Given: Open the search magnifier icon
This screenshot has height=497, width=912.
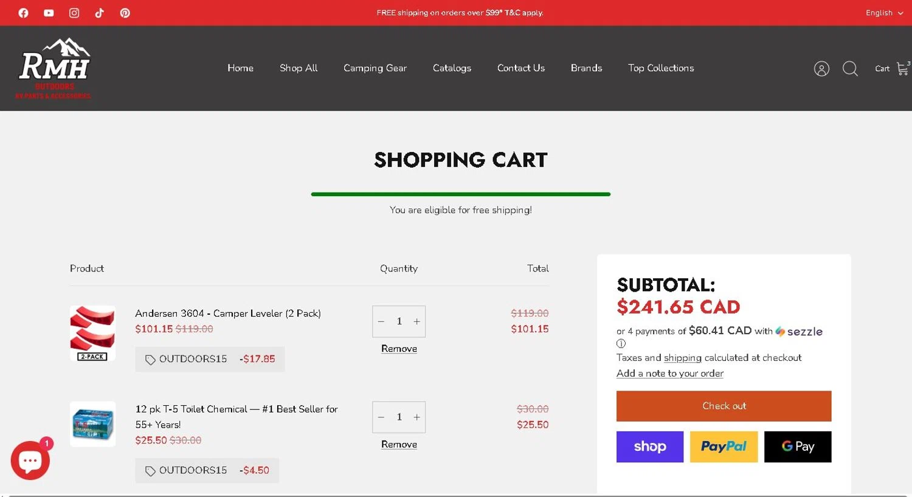Looking at the screenshot, I should [x=850, y=69].
